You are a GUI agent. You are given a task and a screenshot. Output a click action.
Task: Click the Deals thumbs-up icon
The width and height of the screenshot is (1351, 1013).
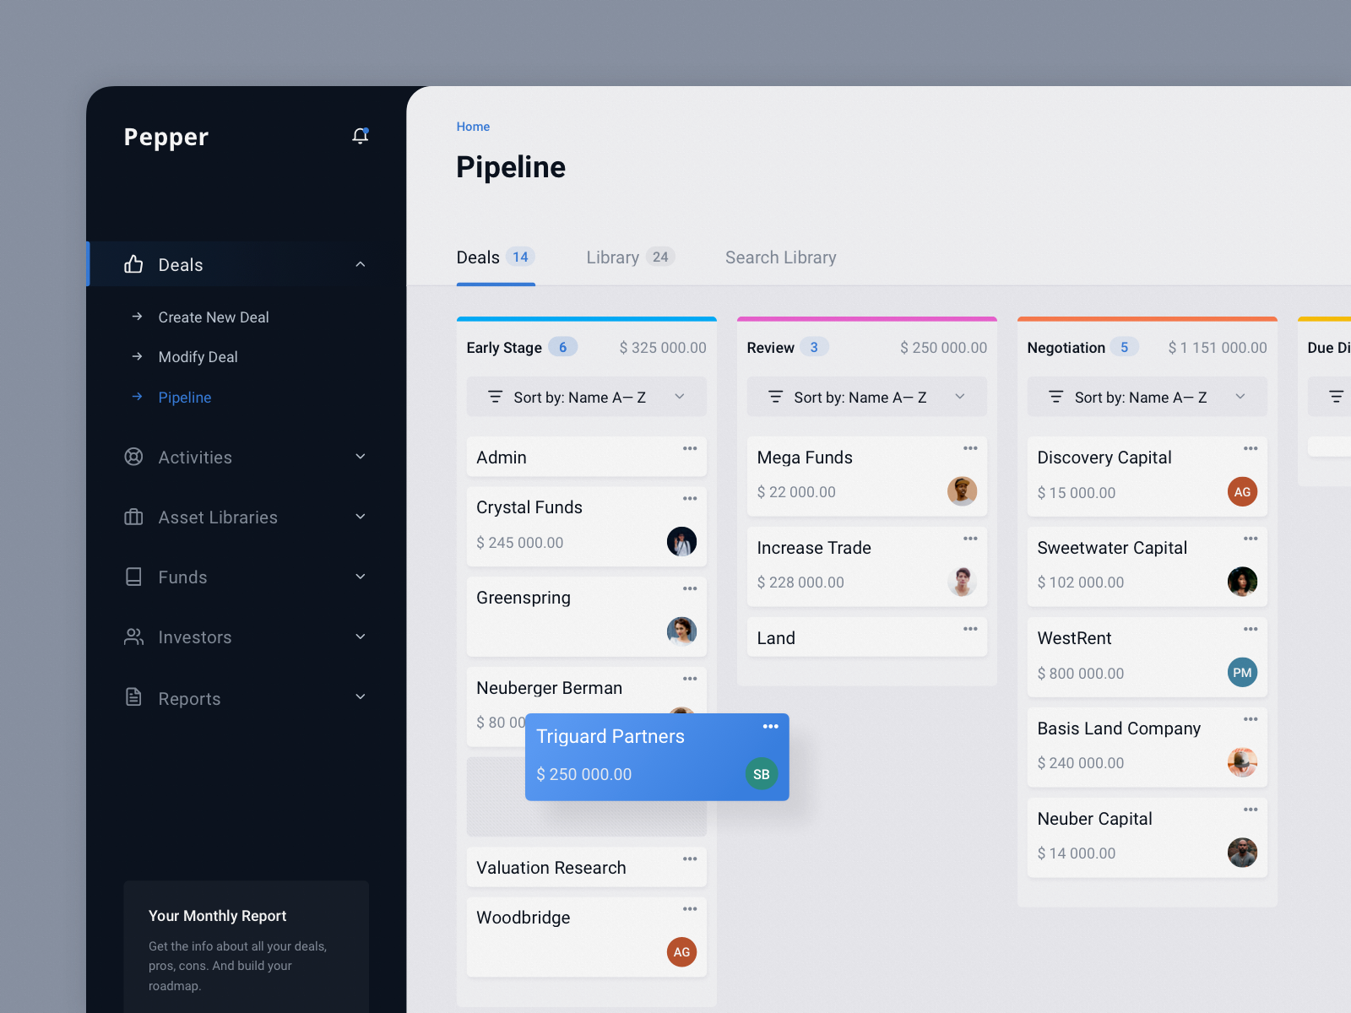(133, 264)
